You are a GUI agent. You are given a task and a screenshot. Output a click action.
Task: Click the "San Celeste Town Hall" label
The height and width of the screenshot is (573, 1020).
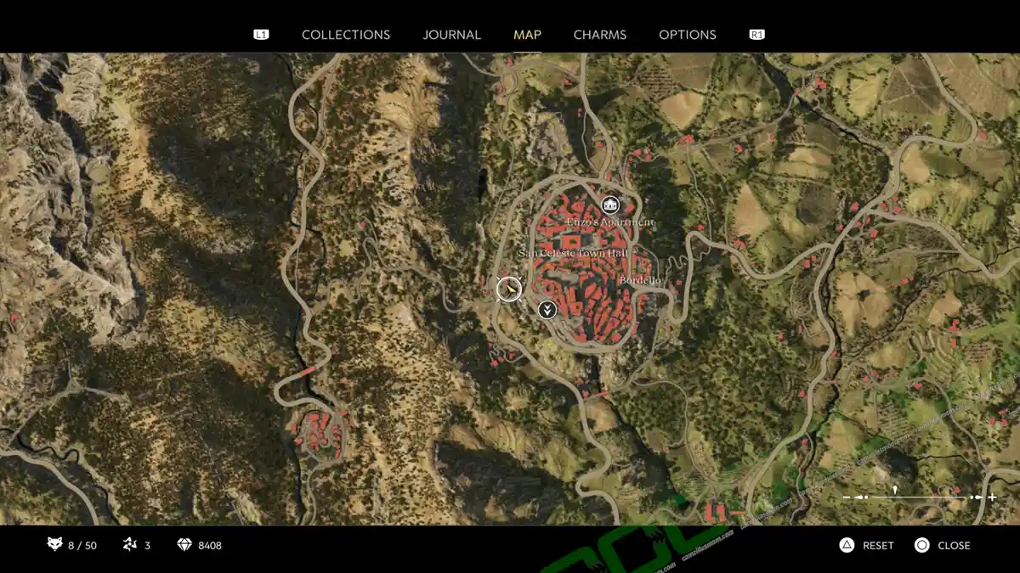[x=573, y=254]
